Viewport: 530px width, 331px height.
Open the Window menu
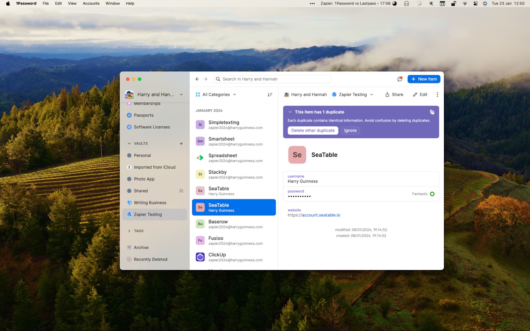112,3
